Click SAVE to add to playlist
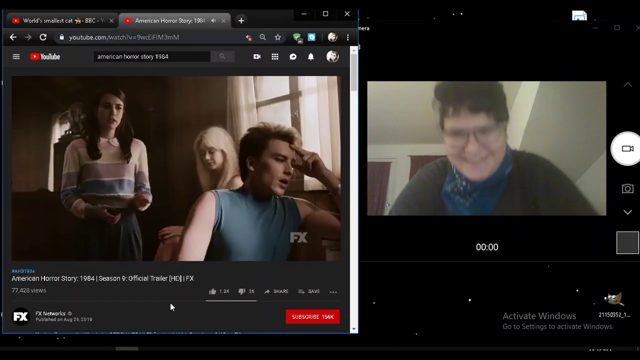Image resolution: width=640 pixels, height=360 pixels. pos(309,291)
